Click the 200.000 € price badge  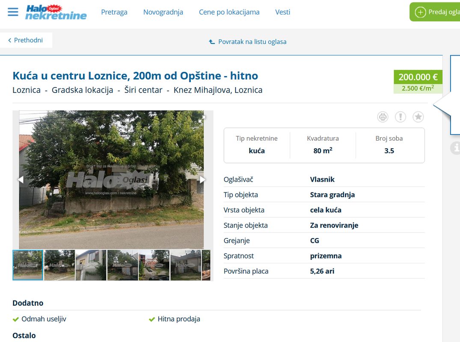418,77
